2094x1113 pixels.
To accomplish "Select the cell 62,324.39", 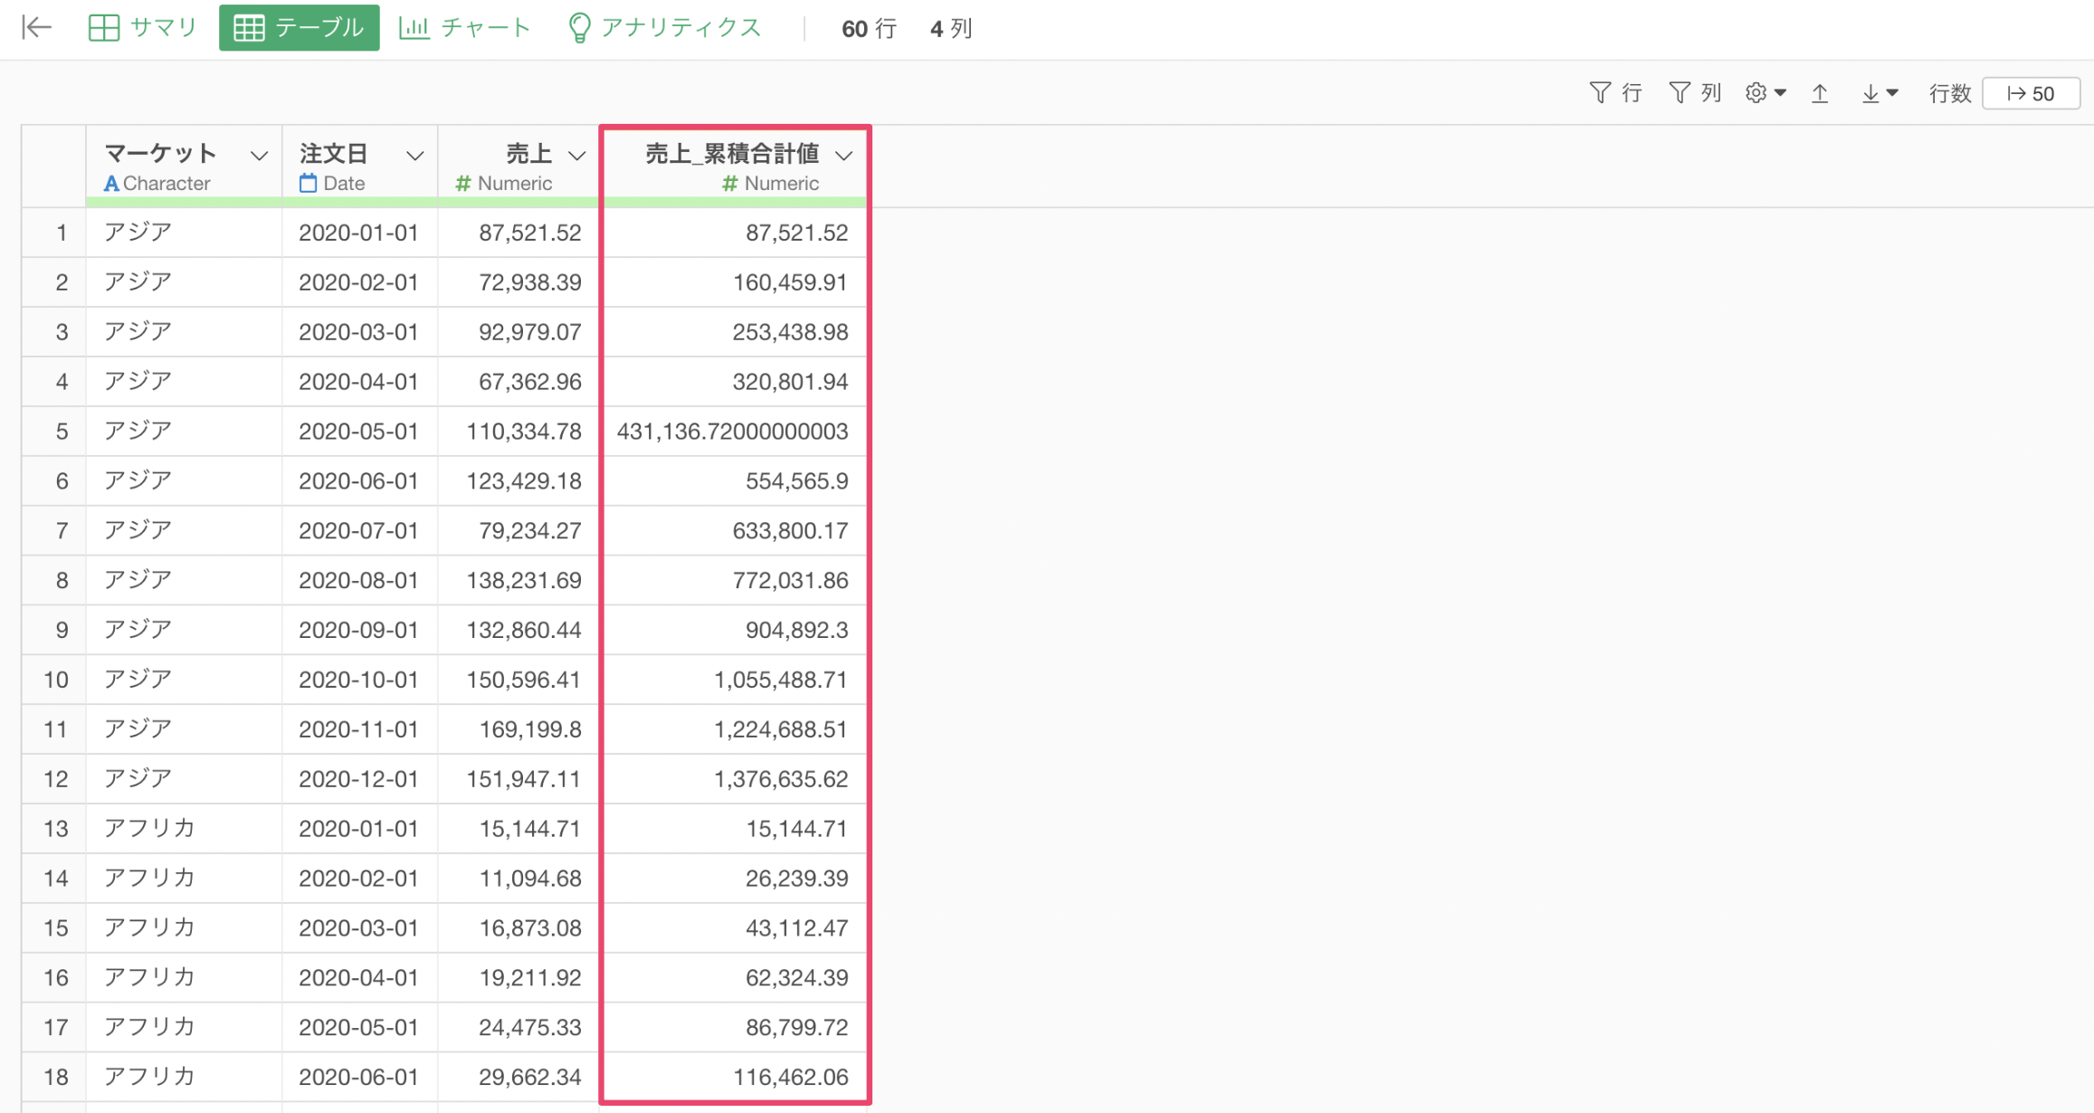I will tap(734, 977).
